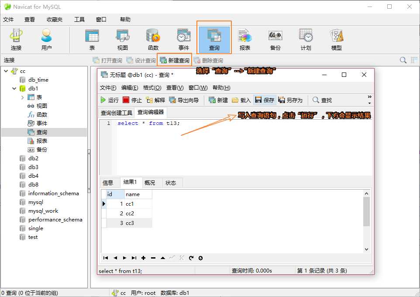Open the 导出向导 (Export Wizard)
The width and height of the screenshot is (420, 297).
pyautogui.click(x=184, y=100)
